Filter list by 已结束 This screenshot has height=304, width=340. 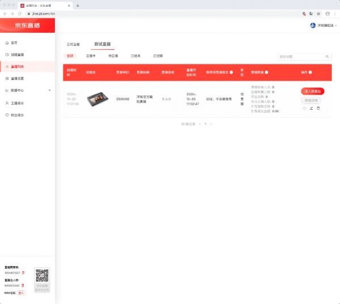(135, 56)
